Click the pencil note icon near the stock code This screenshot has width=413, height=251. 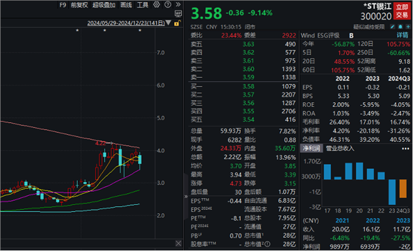[x=392, y=27]
